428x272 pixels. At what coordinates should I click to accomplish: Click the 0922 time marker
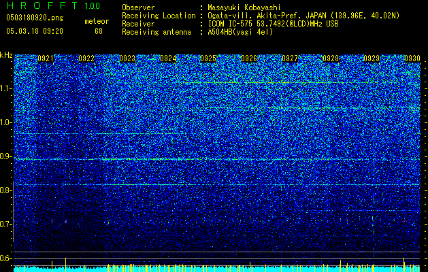[x=86, y=58]
